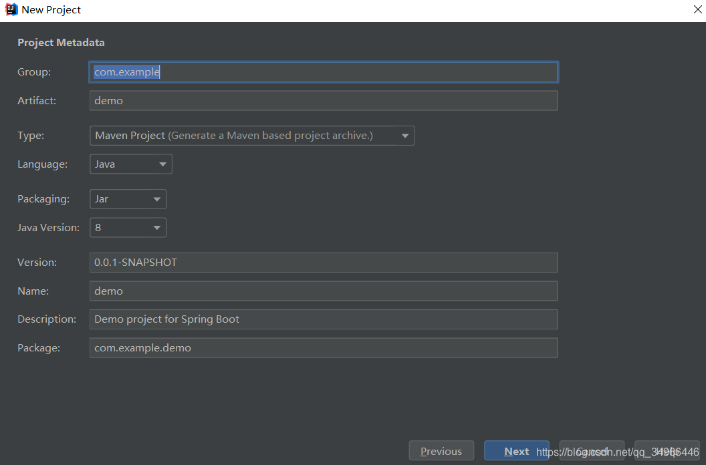Screen dimensions: 706x465
Task: Proceed with the Next button
Action: click(x=516, y=451)
